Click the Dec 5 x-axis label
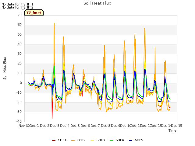The width and height of the screenshot is (195, 146). coord(75,126)
